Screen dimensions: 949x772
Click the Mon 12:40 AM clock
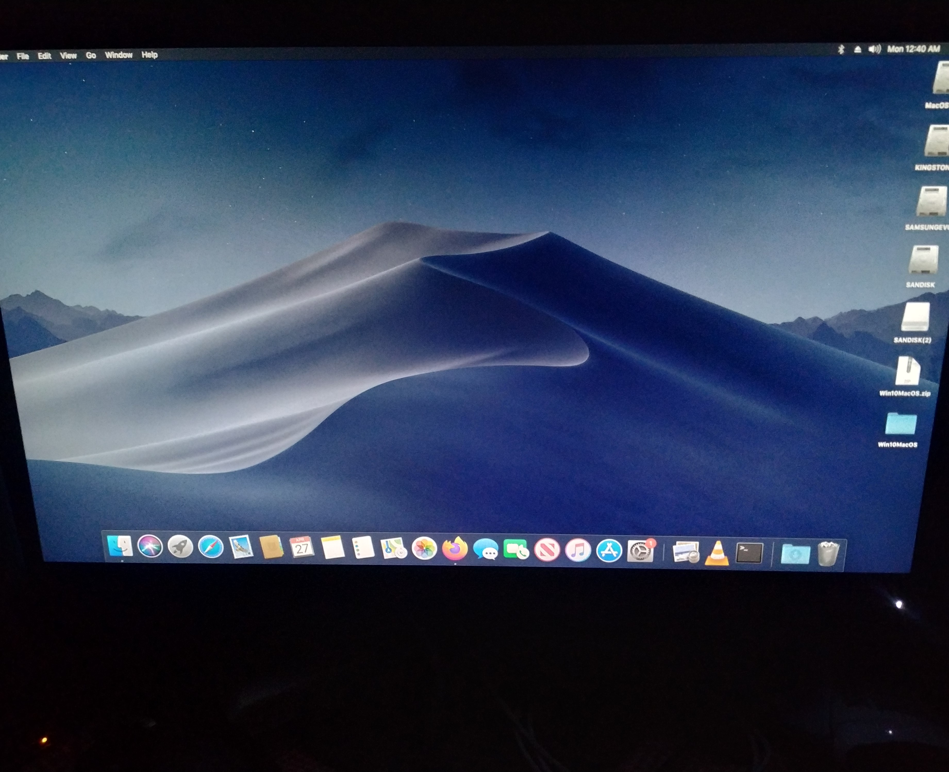(913, 49)
